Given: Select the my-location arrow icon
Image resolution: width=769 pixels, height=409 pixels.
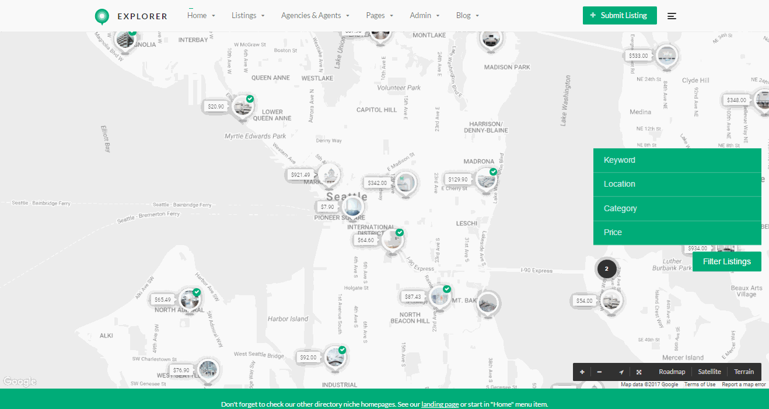Looking at the screenshot, I should coord(621,372).
